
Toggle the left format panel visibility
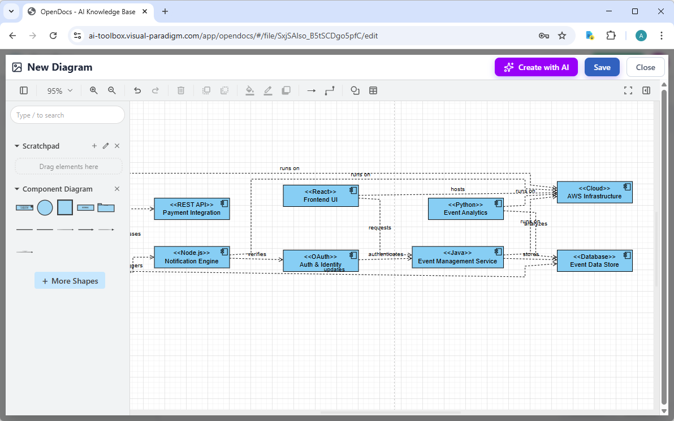click(23, 90)
